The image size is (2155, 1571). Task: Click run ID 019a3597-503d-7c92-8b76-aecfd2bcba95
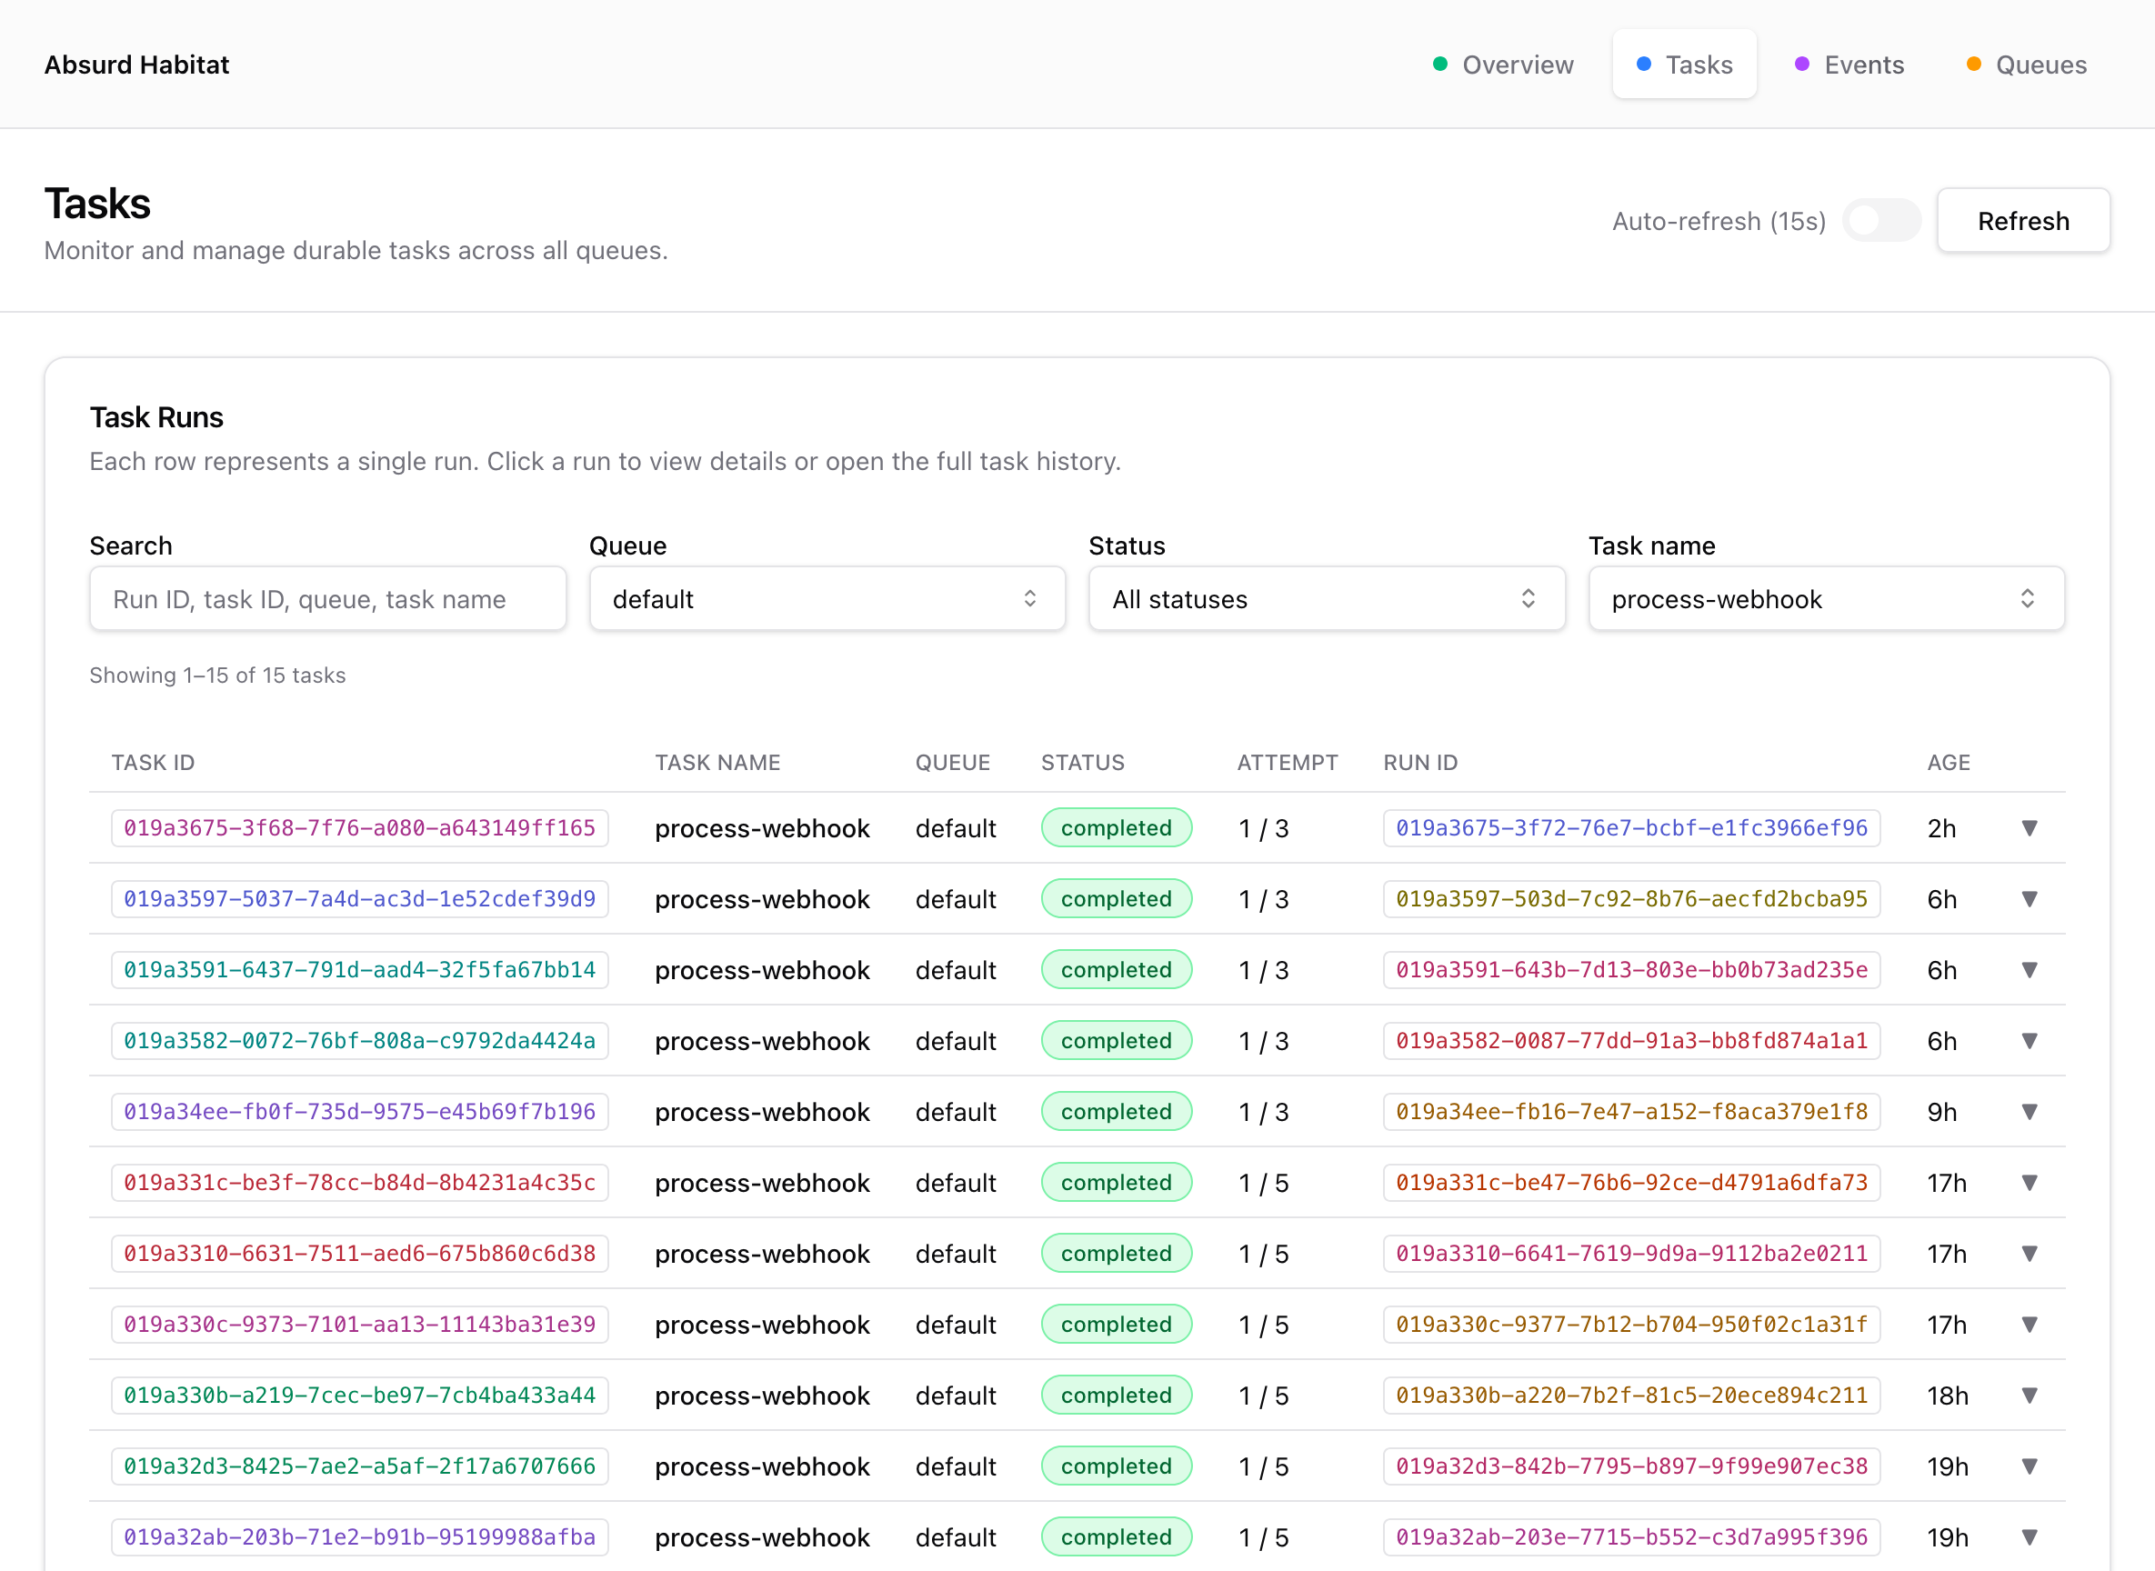(x=1630, y=898)
